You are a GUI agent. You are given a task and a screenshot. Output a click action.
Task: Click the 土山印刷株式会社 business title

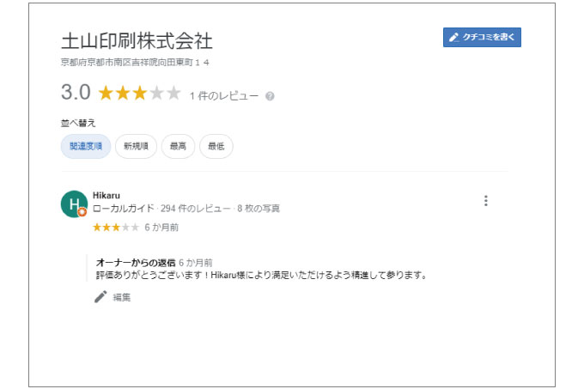(137, 40)
